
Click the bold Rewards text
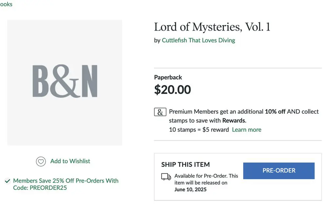(234, 121)
